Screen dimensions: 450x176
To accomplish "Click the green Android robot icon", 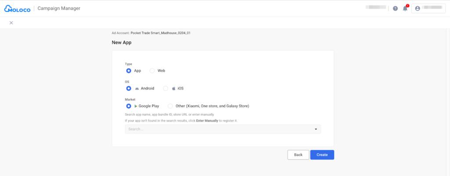I will [137, 88].
